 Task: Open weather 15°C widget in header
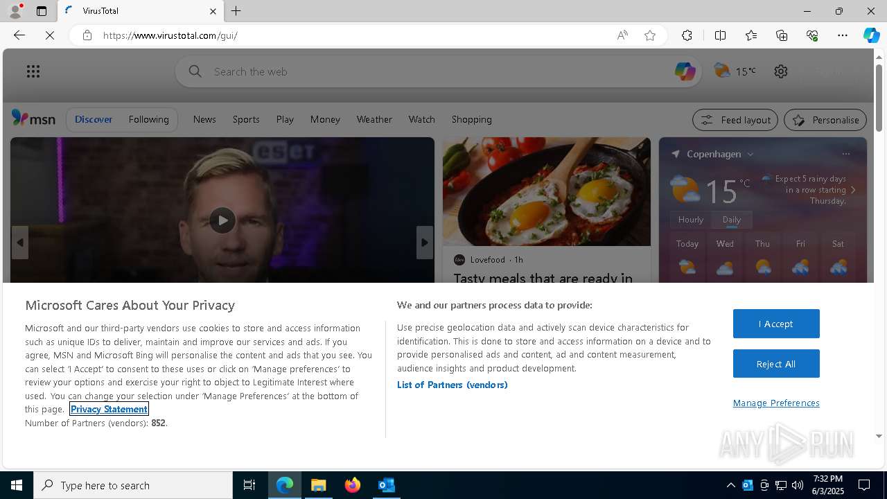click(735, 71)
